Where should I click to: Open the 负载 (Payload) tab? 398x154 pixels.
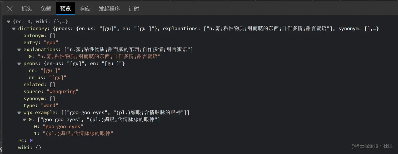coord(46,9)
